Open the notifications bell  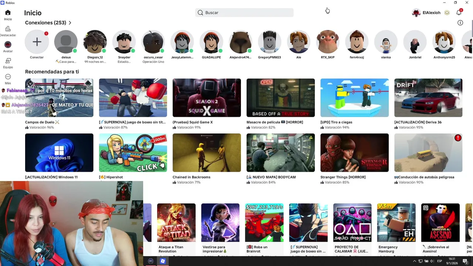[459, 13]
